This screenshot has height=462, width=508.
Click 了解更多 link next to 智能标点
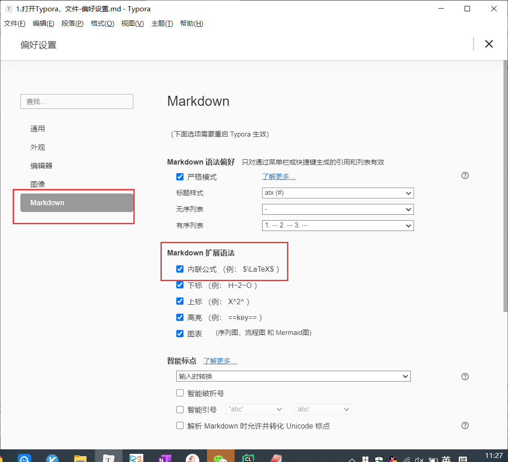220,361
